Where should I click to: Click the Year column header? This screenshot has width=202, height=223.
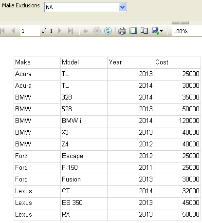click(x=130, y=62)
